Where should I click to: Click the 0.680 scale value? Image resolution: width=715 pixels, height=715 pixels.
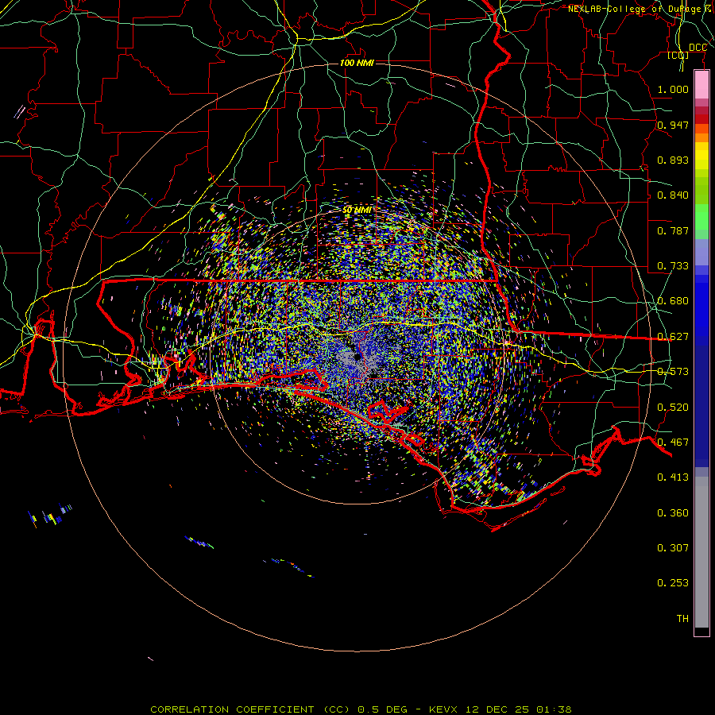click(x=673, y=301)
